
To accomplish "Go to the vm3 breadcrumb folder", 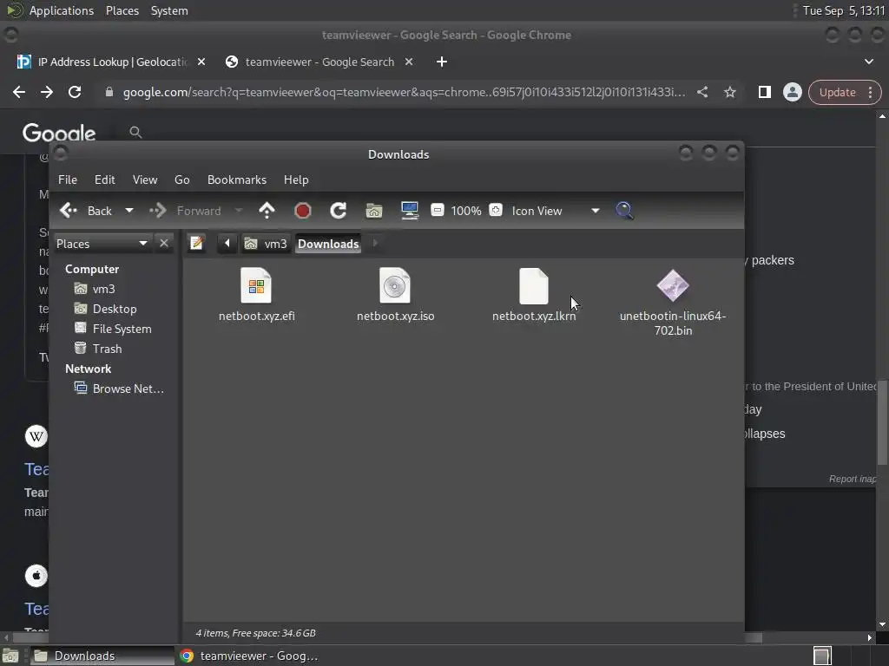I will click(266, 244).
